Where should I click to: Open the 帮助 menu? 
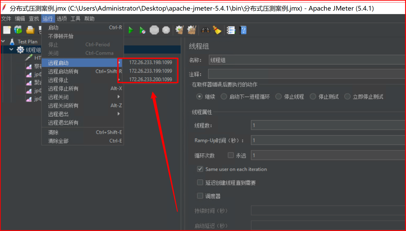(89, 19)
